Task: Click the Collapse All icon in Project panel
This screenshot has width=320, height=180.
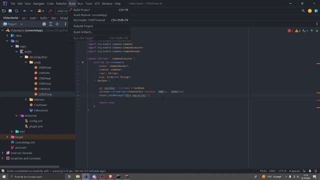Action: point(57,24)
